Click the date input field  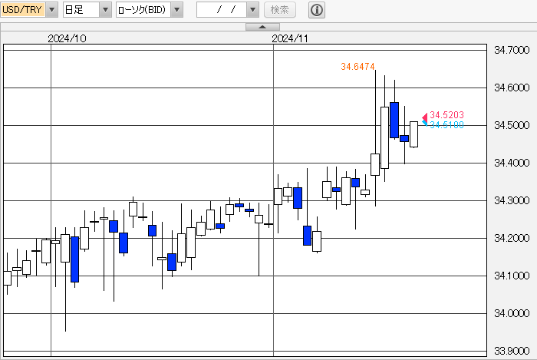pyautogui.click(x=222, y=9)
